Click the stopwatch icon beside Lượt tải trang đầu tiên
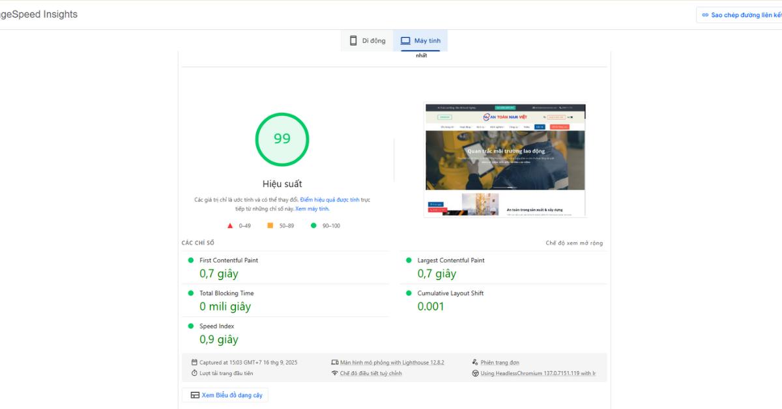 (x=194, y=373)
